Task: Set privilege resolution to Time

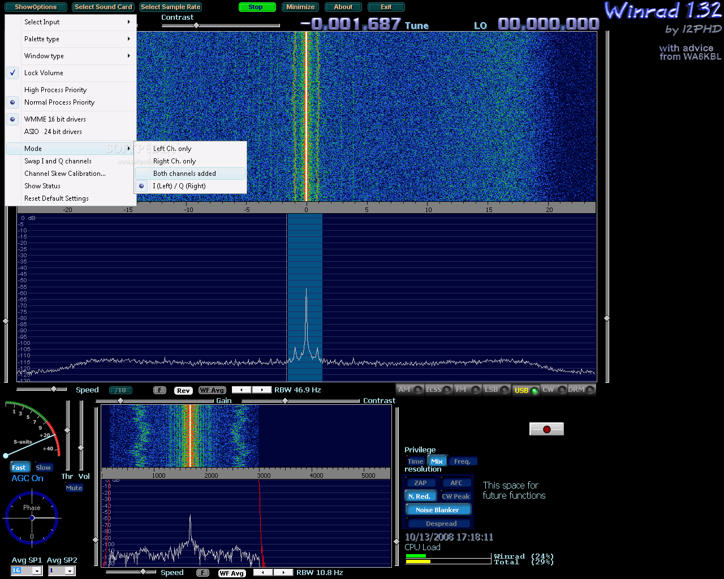Action: point(415,461)
